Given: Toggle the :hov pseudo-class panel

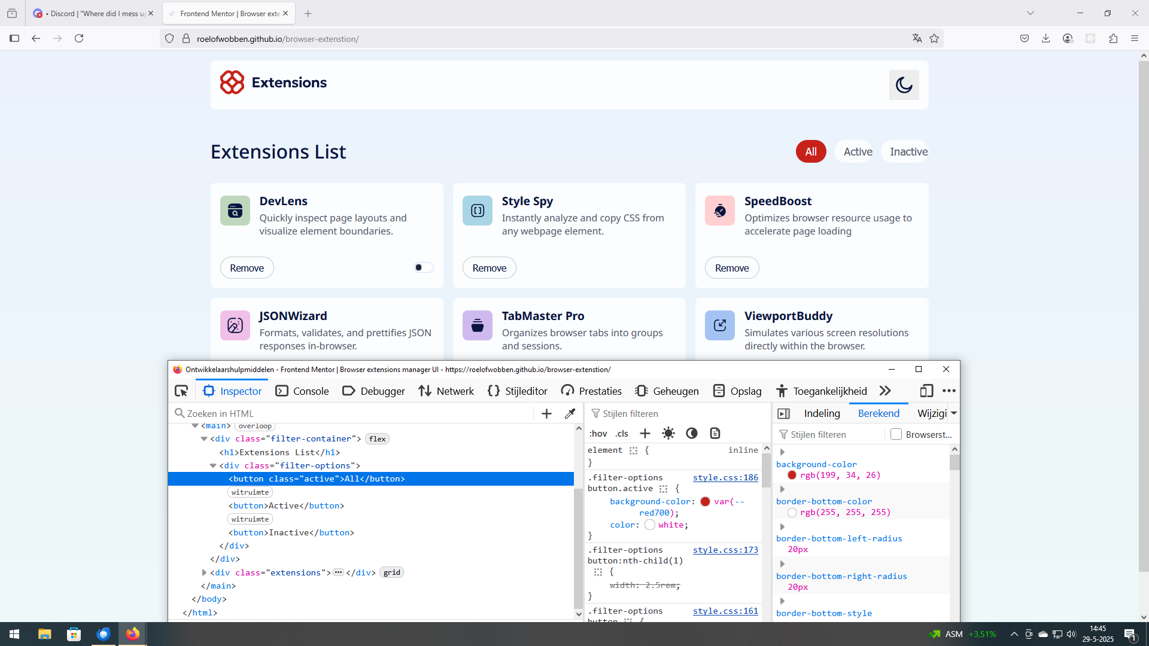Looking at the screenshot, I should [x=598, y=434].
